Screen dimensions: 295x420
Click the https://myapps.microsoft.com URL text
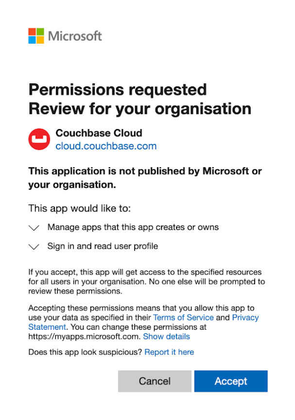click(x=85, y=337)
